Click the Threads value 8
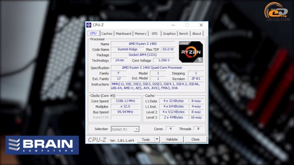The image size is (294, 165). pos(198,129)
